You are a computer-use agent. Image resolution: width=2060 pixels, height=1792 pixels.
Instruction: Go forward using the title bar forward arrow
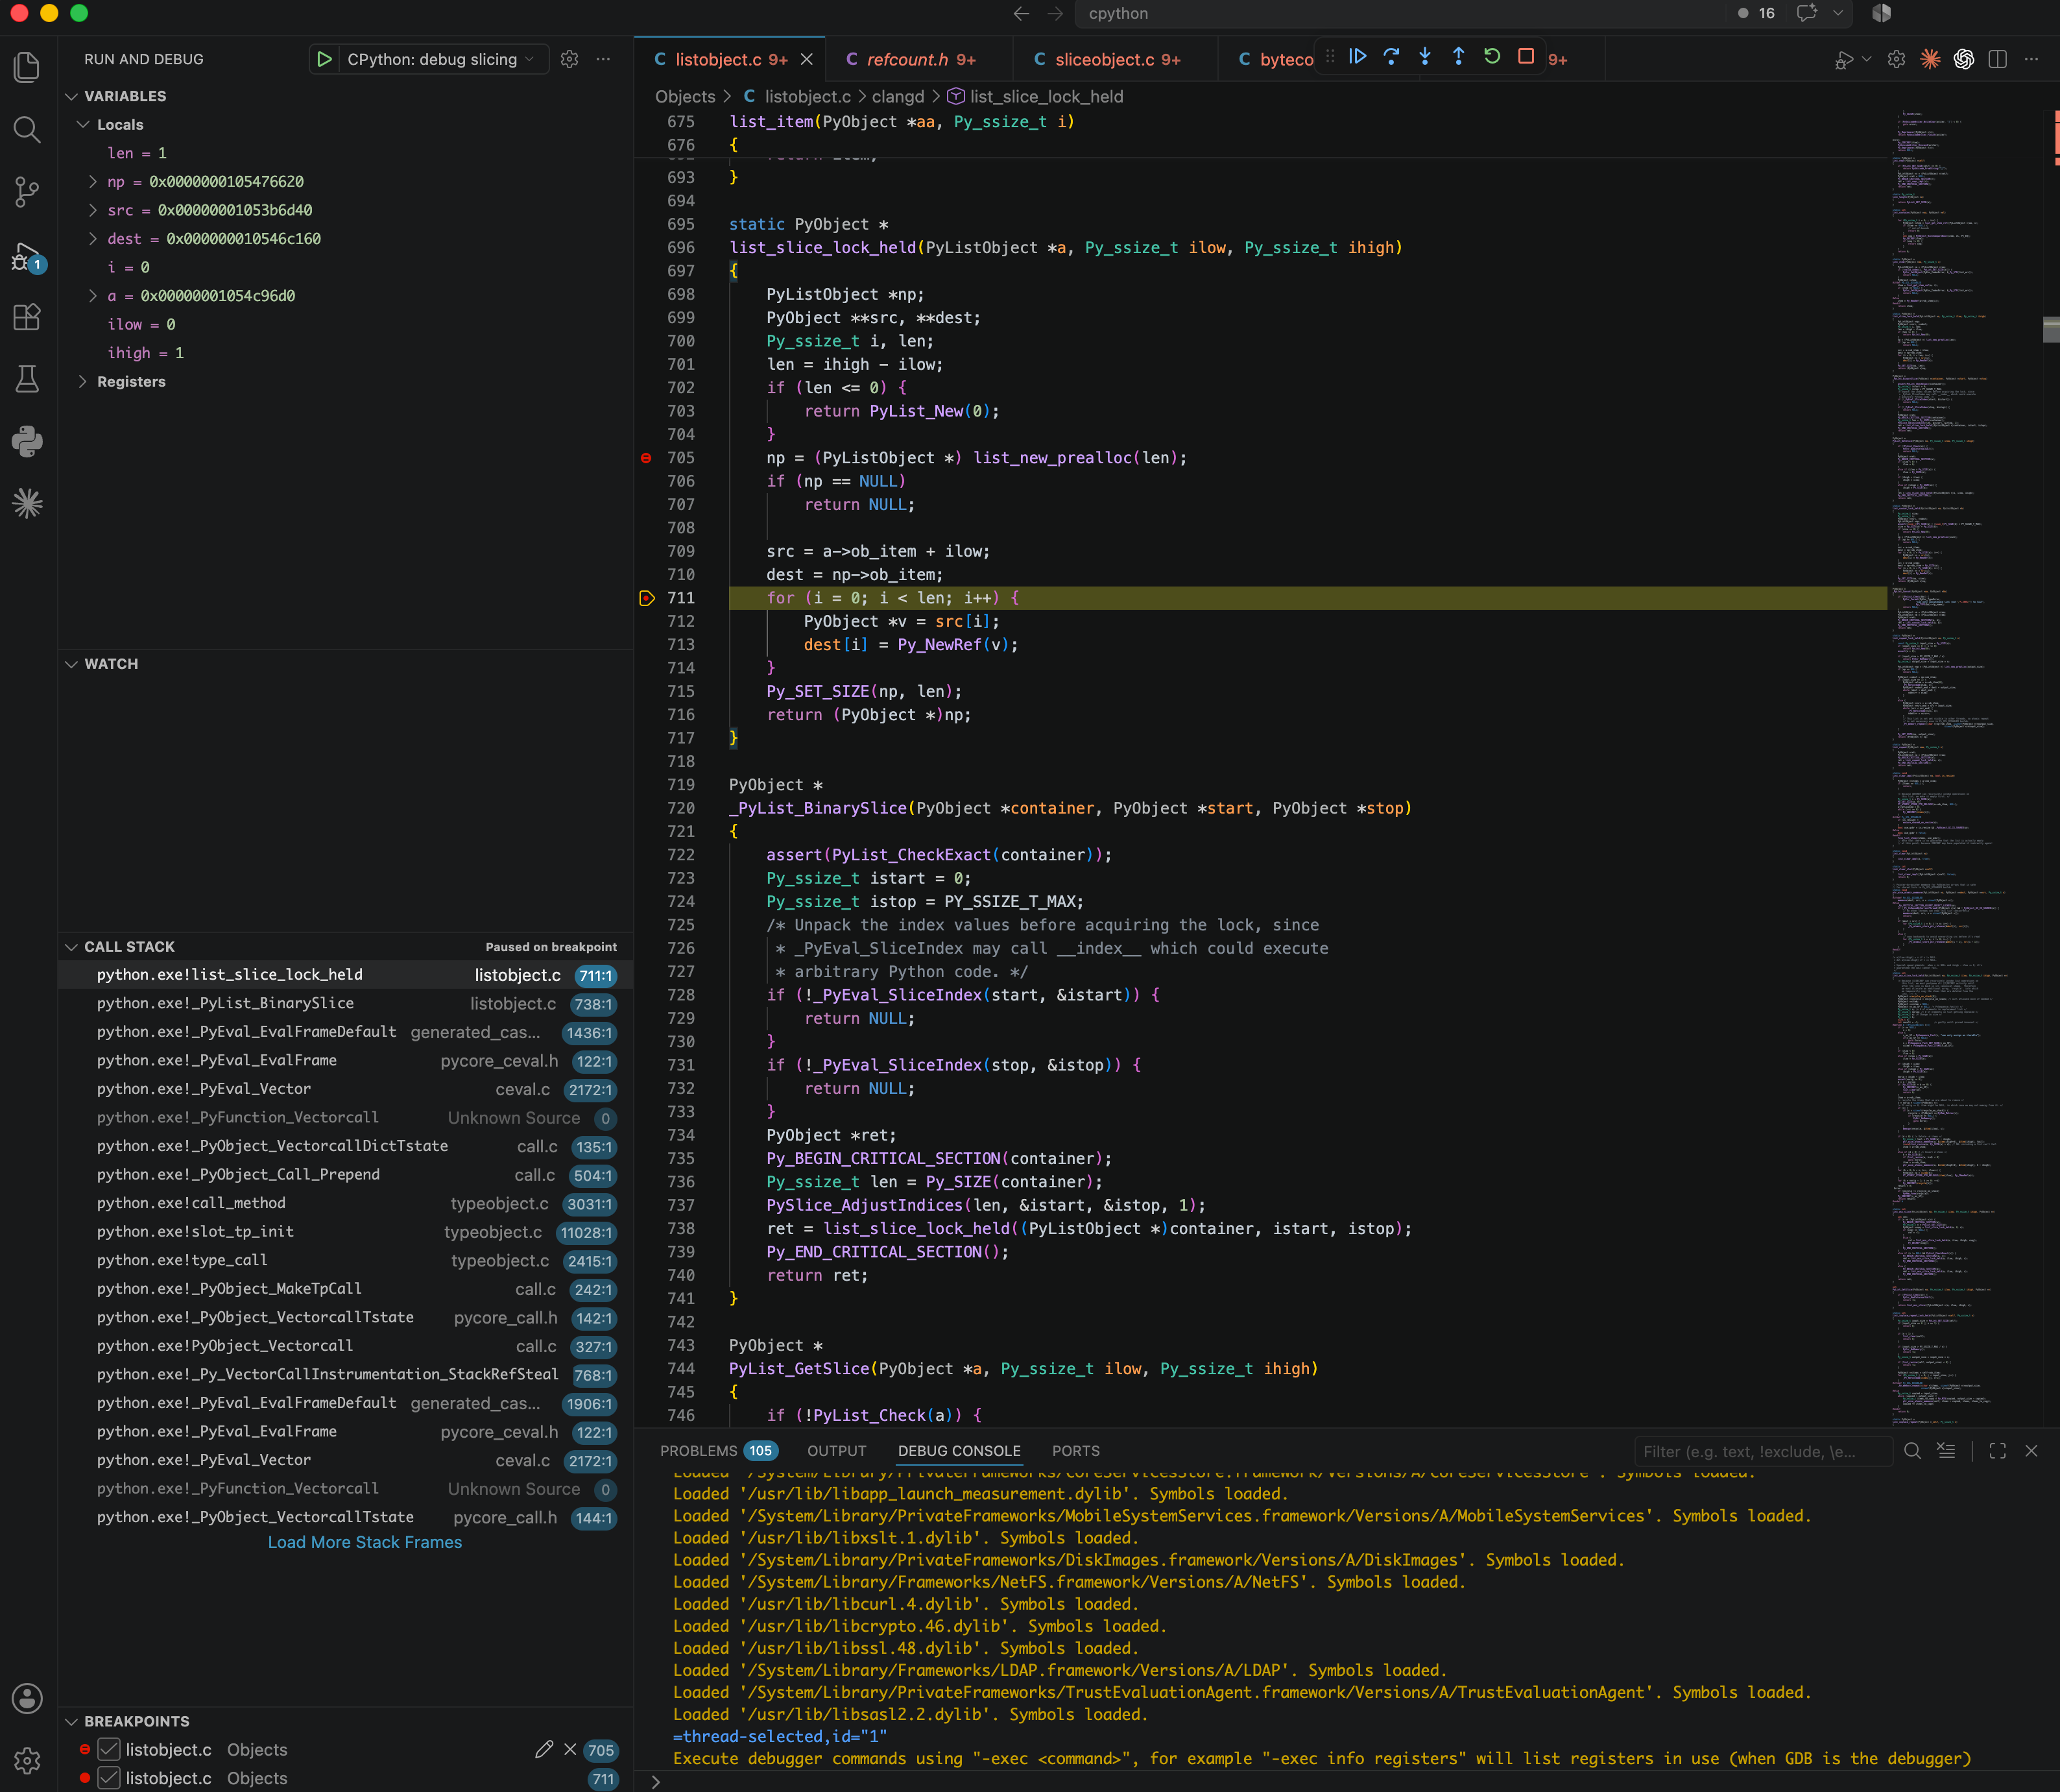click(1055, 14)
